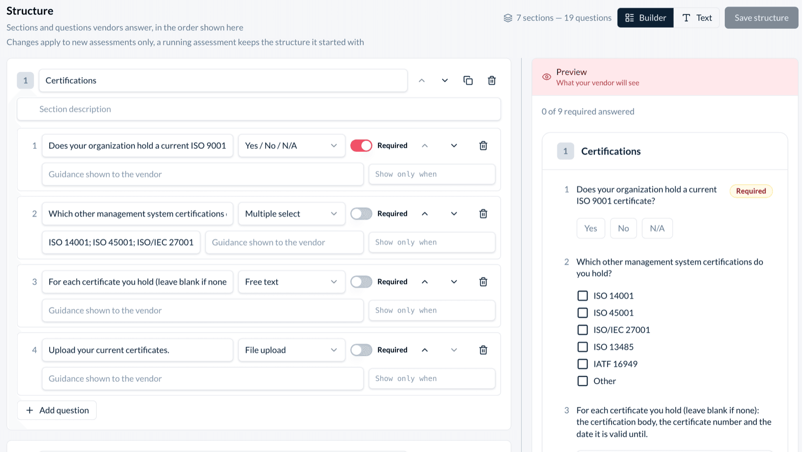Viewport: 803px width, 452px height.
Task: Open the Free text type dropdown
Action: (x=291, y=282)
